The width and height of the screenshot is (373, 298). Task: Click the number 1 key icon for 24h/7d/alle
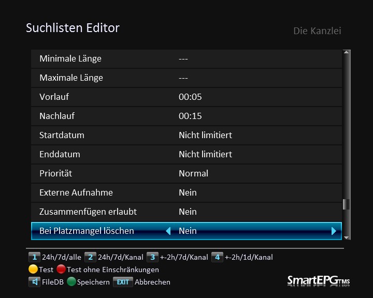[34, 257]
